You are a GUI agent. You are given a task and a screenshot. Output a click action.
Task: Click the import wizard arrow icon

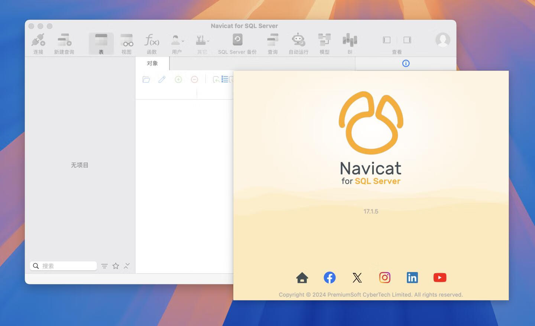tap(216, 80)
